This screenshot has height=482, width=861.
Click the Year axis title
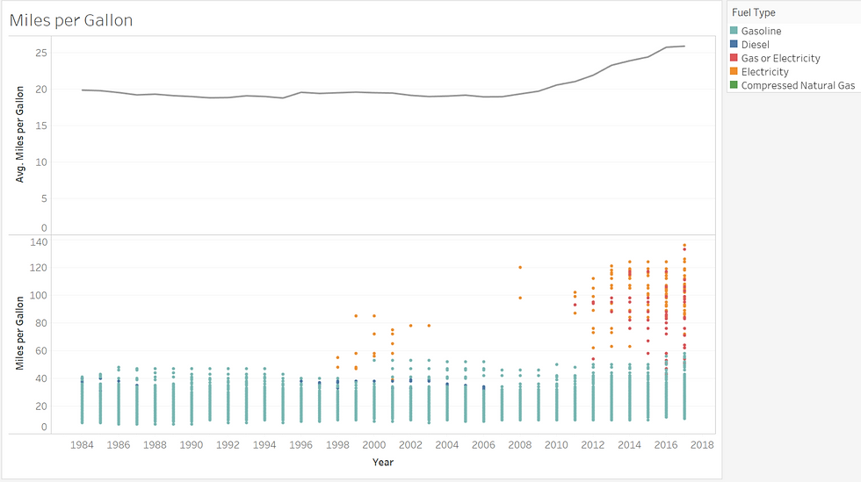coord(383,462)
